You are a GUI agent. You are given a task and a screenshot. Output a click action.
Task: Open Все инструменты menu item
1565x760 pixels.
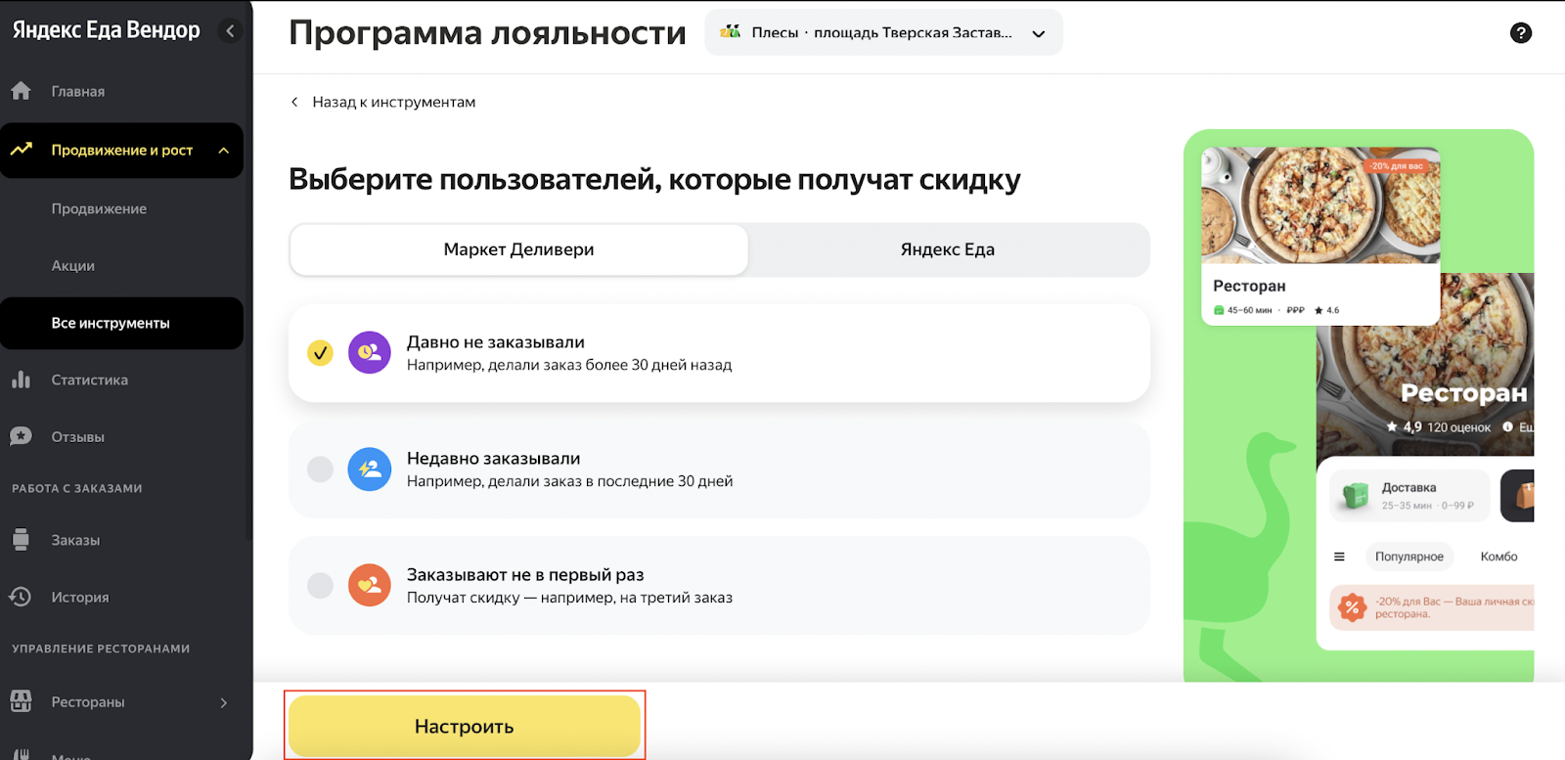121,323
